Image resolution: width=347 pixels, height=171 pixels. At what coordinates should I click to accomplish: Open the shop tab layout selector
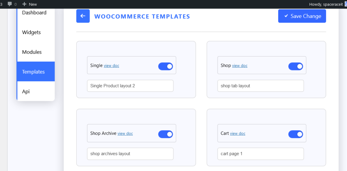[261, 86]
